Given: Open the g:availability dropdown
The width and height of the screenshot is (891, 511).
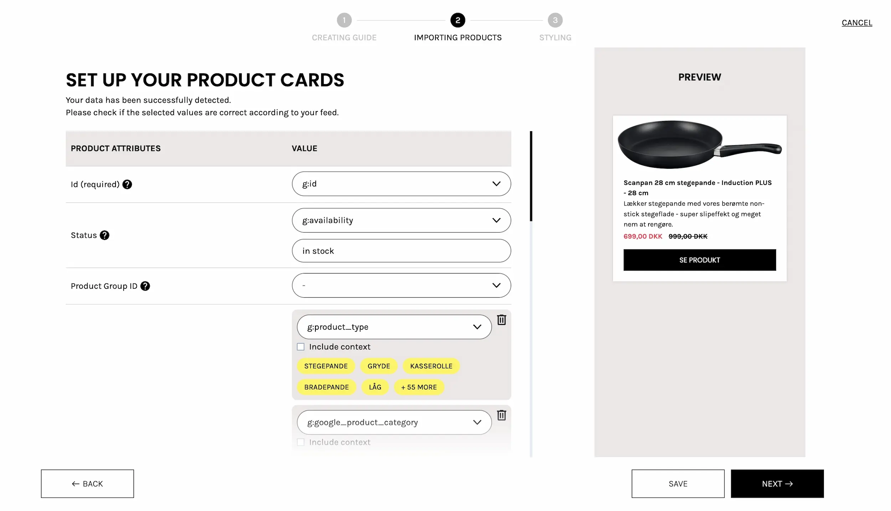Looking at the screenshot, I should (401, 220).
